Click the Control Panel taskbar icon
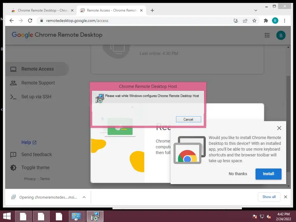This screenshot has width=296, height=222. pyautogui.click(x=76, y=216)
